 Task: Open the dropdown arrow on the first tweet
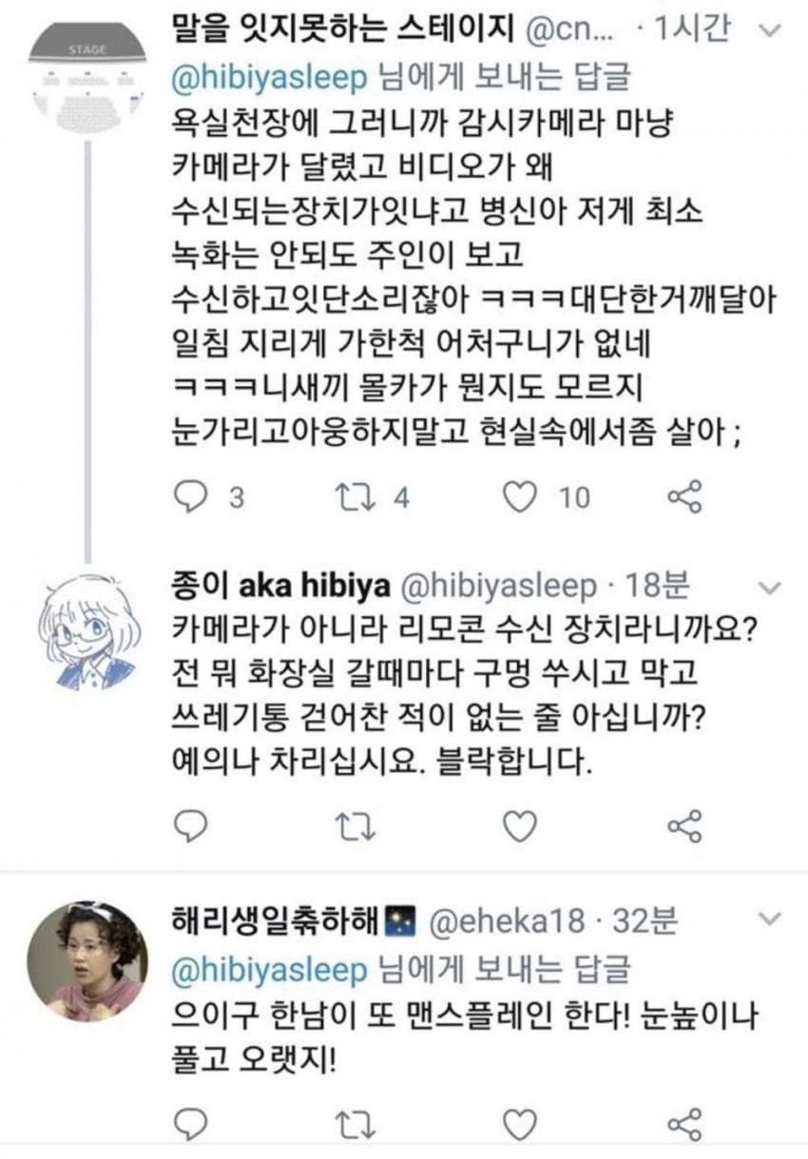click(771, 30)
